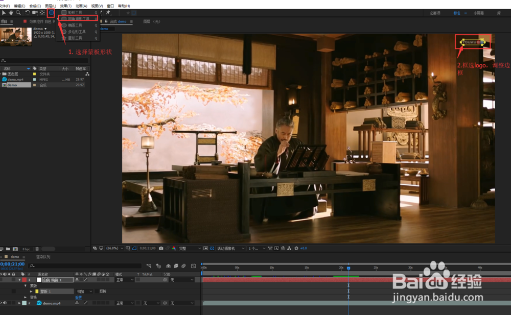Click the timeline current timecode display

[12, 264]
